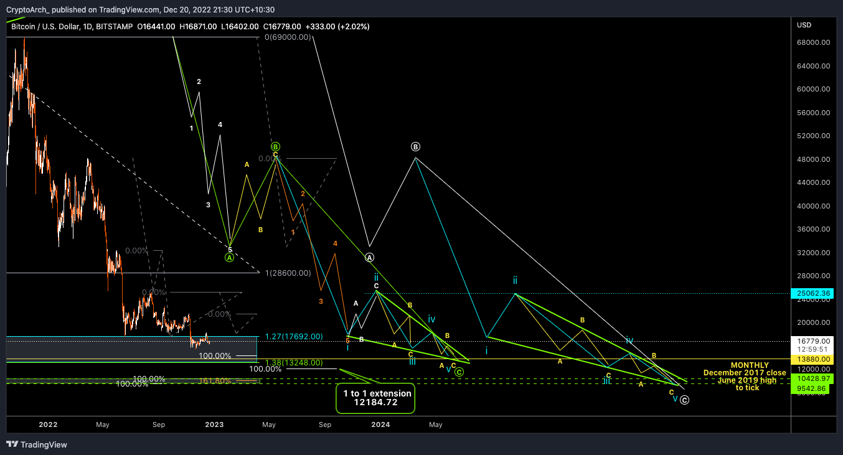Image resolution: width=843 pixels, height=455 pixels.
Task: Click the 36000.00 price axis tick
Action: tap(814, 229)
